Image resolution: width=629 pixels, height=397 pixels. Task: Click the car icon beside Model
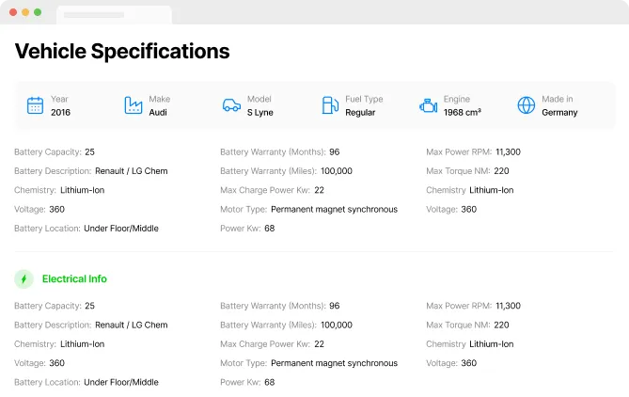tap(231, 105)
